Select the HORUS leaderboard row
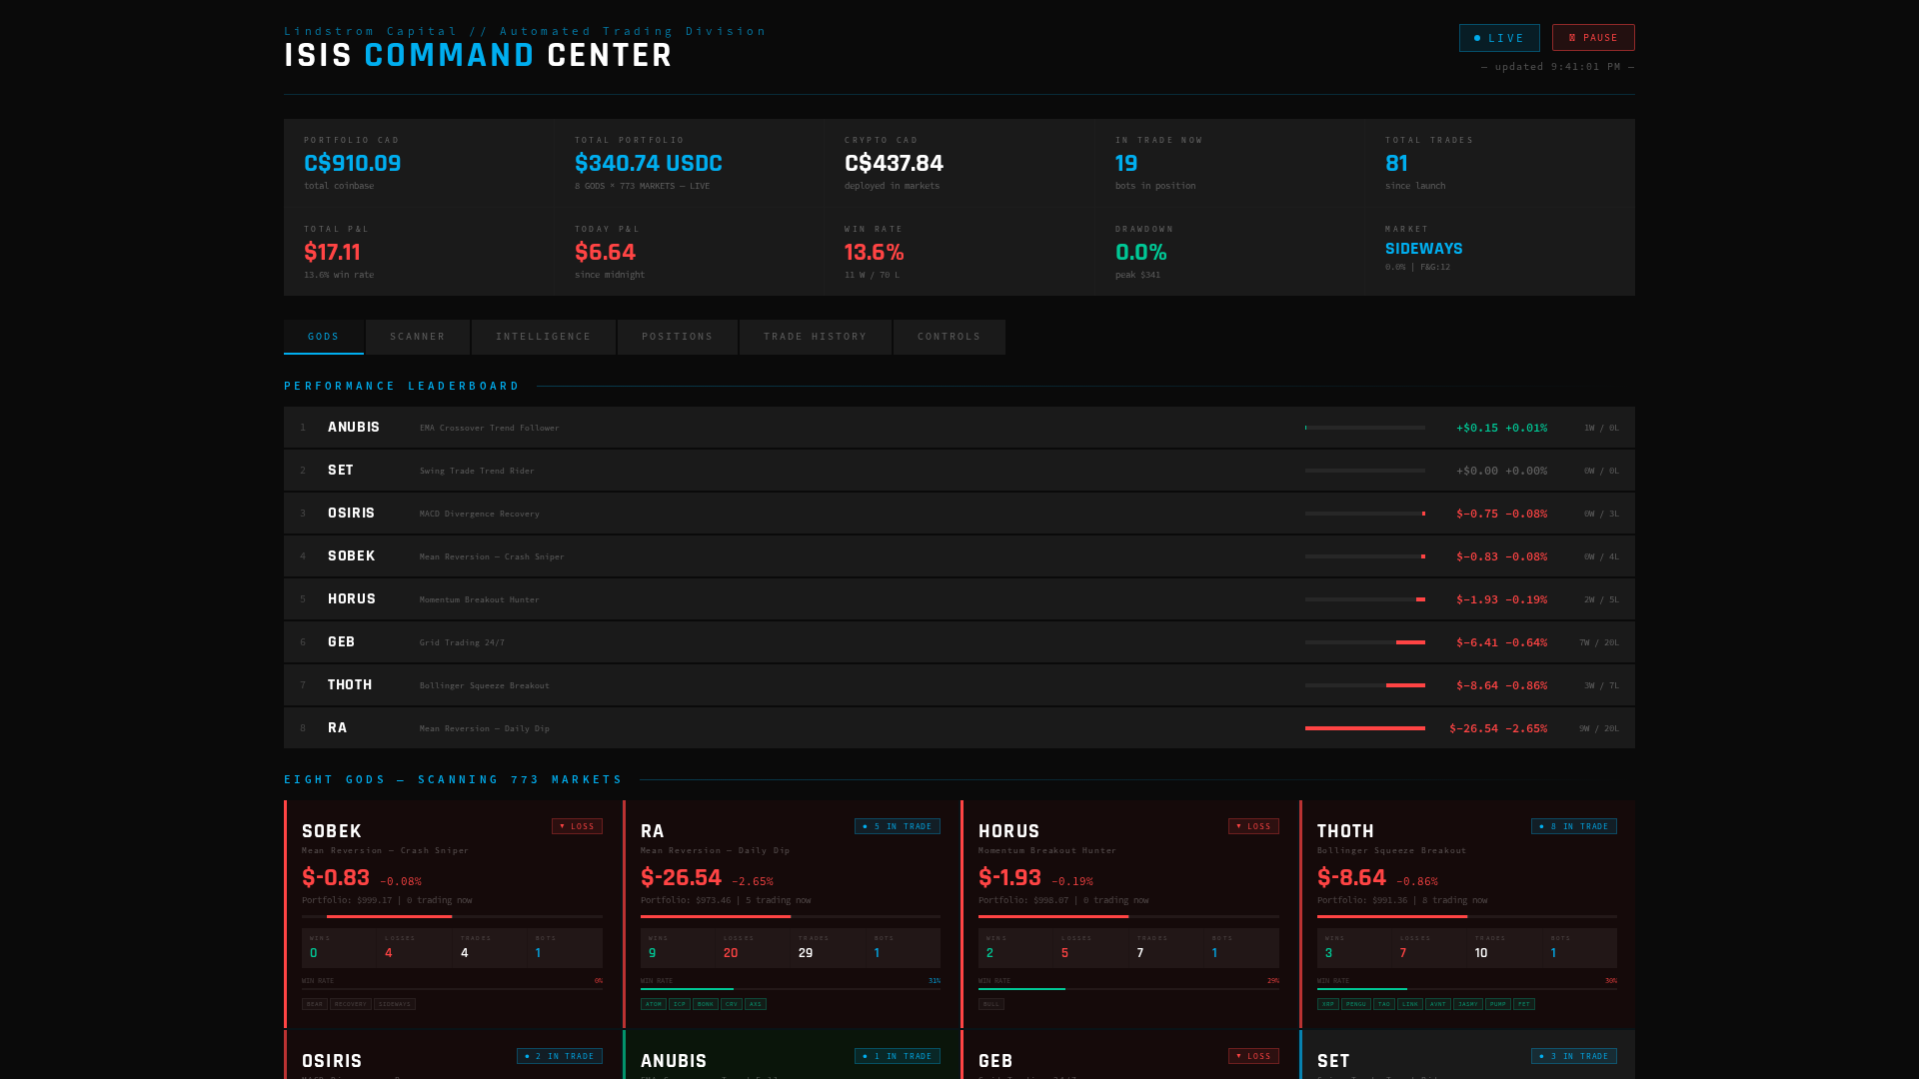Viewport: 1919px width, 1079px height. point(959,599)
